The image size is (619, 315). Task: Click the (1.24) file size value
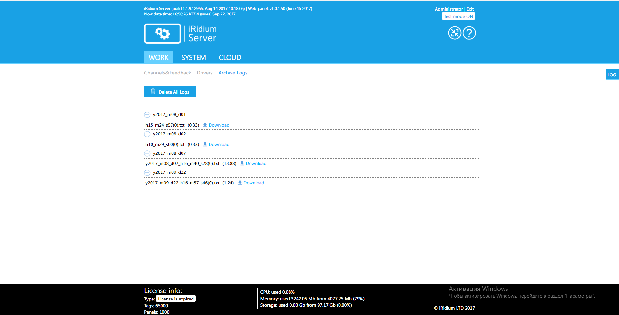(228, 183)
